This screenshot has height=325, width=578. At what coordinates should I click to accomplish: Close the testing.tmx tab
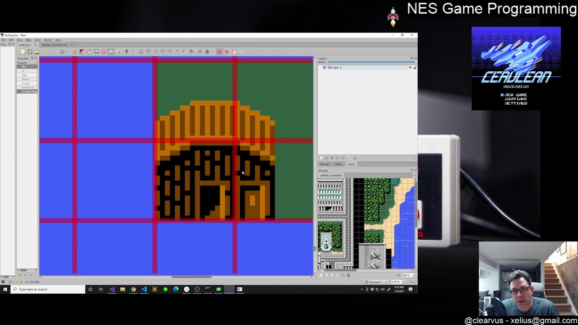[x=36, y=45]
